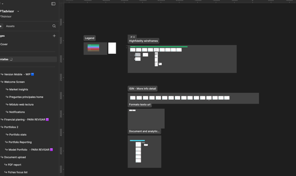Viewport: 296px width, 176px height.
Task: Switch to the Assets tab
Action: tap(10, 26)
